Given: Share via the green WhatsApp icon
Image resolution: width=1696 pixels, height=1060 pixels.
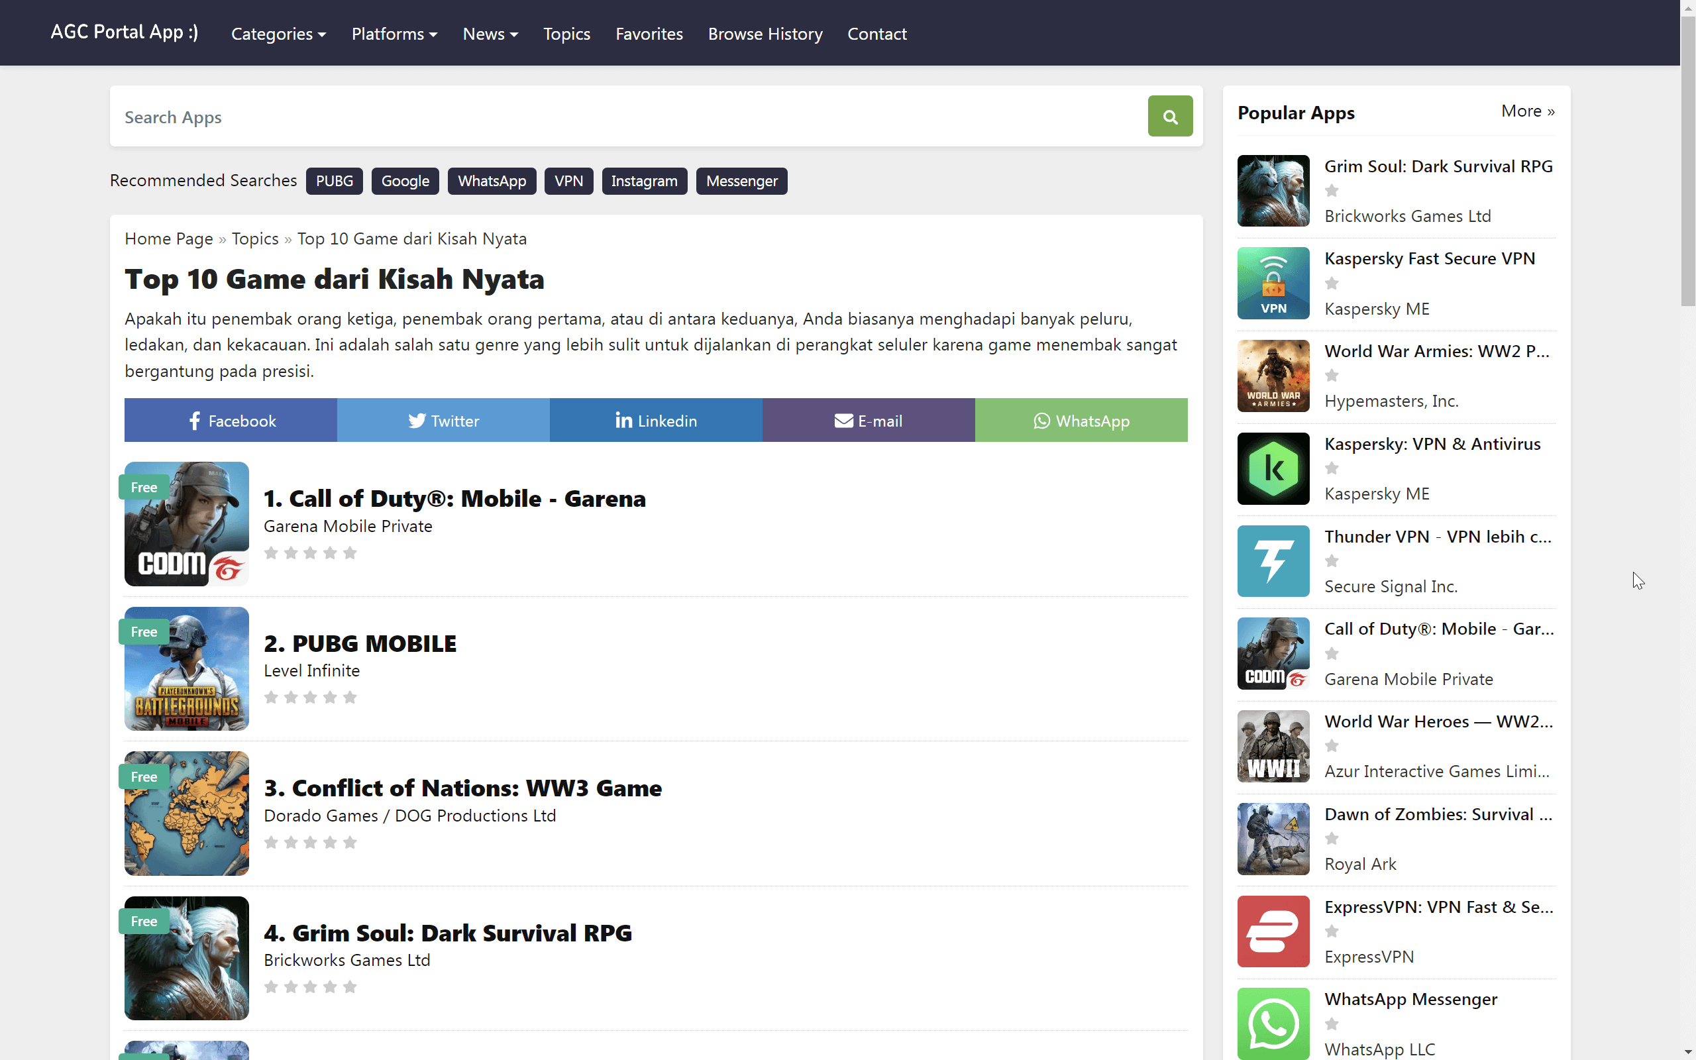Looking at the screenshot, I should (x=1041, y=421).
